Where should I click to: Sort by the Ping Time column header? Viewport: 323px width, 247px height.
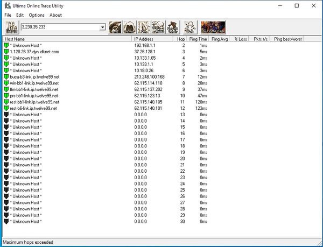click(198, 39)
